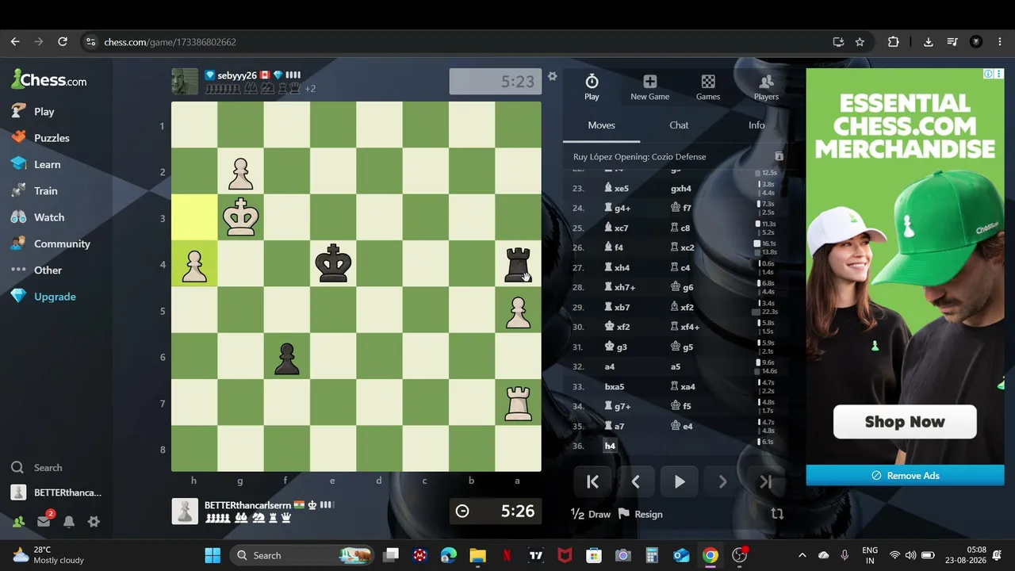This screenshot has height=571, width=1015.
Task: Open the friends icon in sidebar footer
Action: click(17, 522)
